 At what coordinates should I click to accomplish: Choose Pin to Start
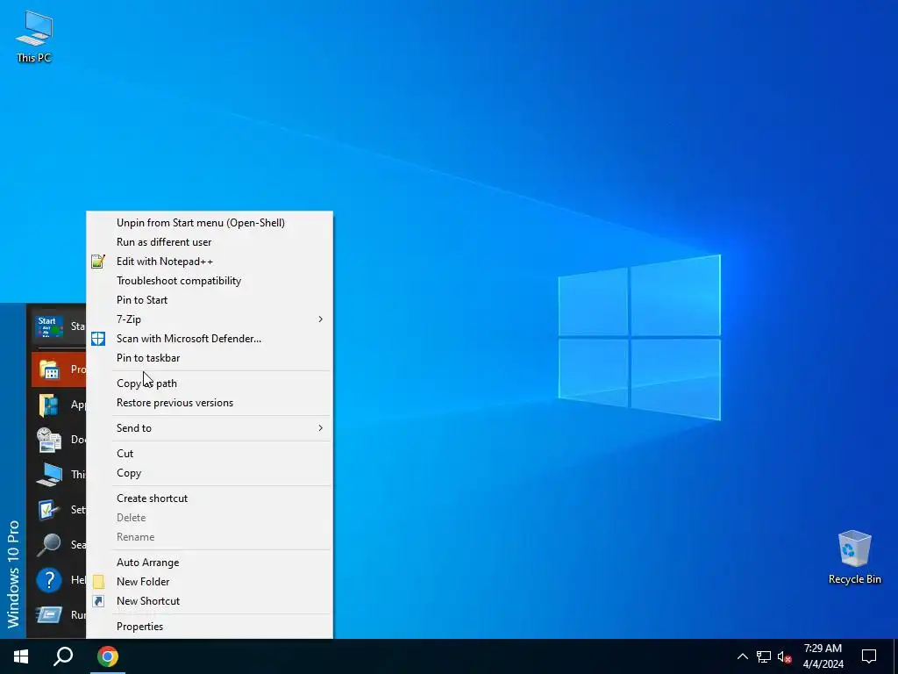coord(210,300)
